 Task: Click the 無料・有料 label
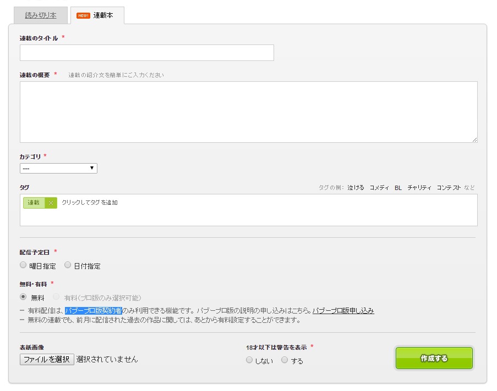point(33,284)
